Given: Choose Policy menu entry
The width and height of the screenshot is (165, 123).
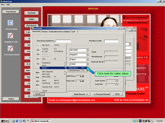Looking at the screenshot, I should (x=53, y=81).
